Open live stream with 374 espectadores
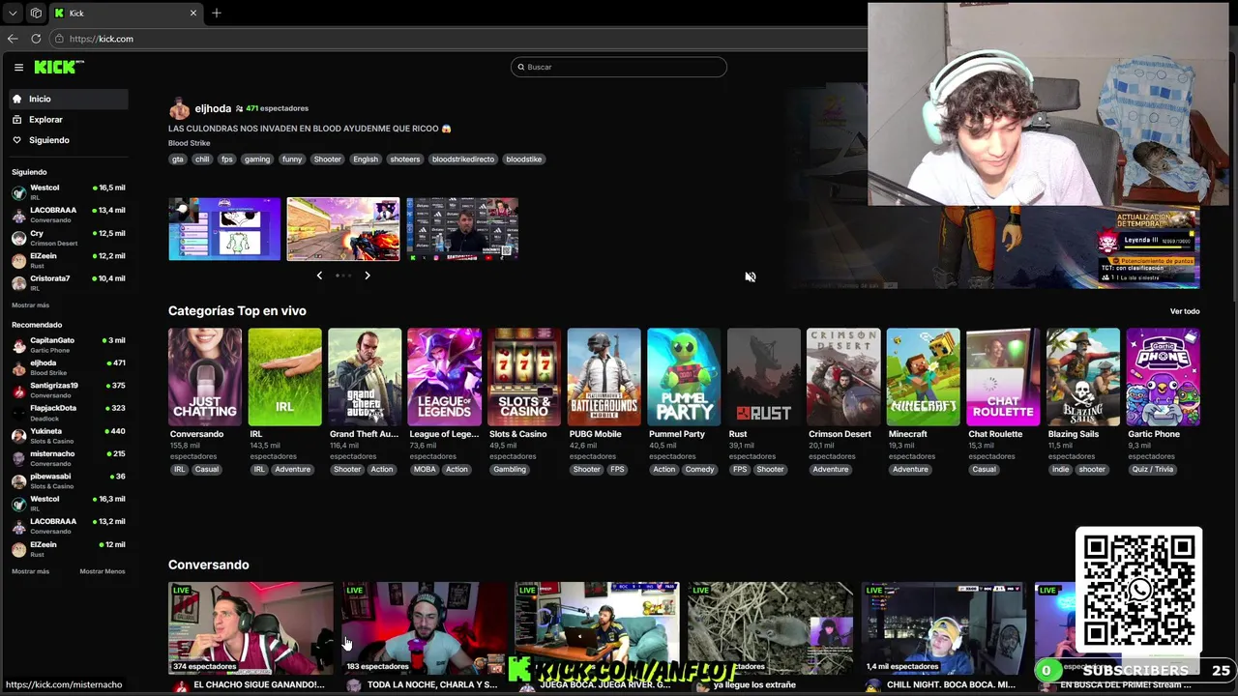This screenshot has height=696, width=1238. click(251, 628)
